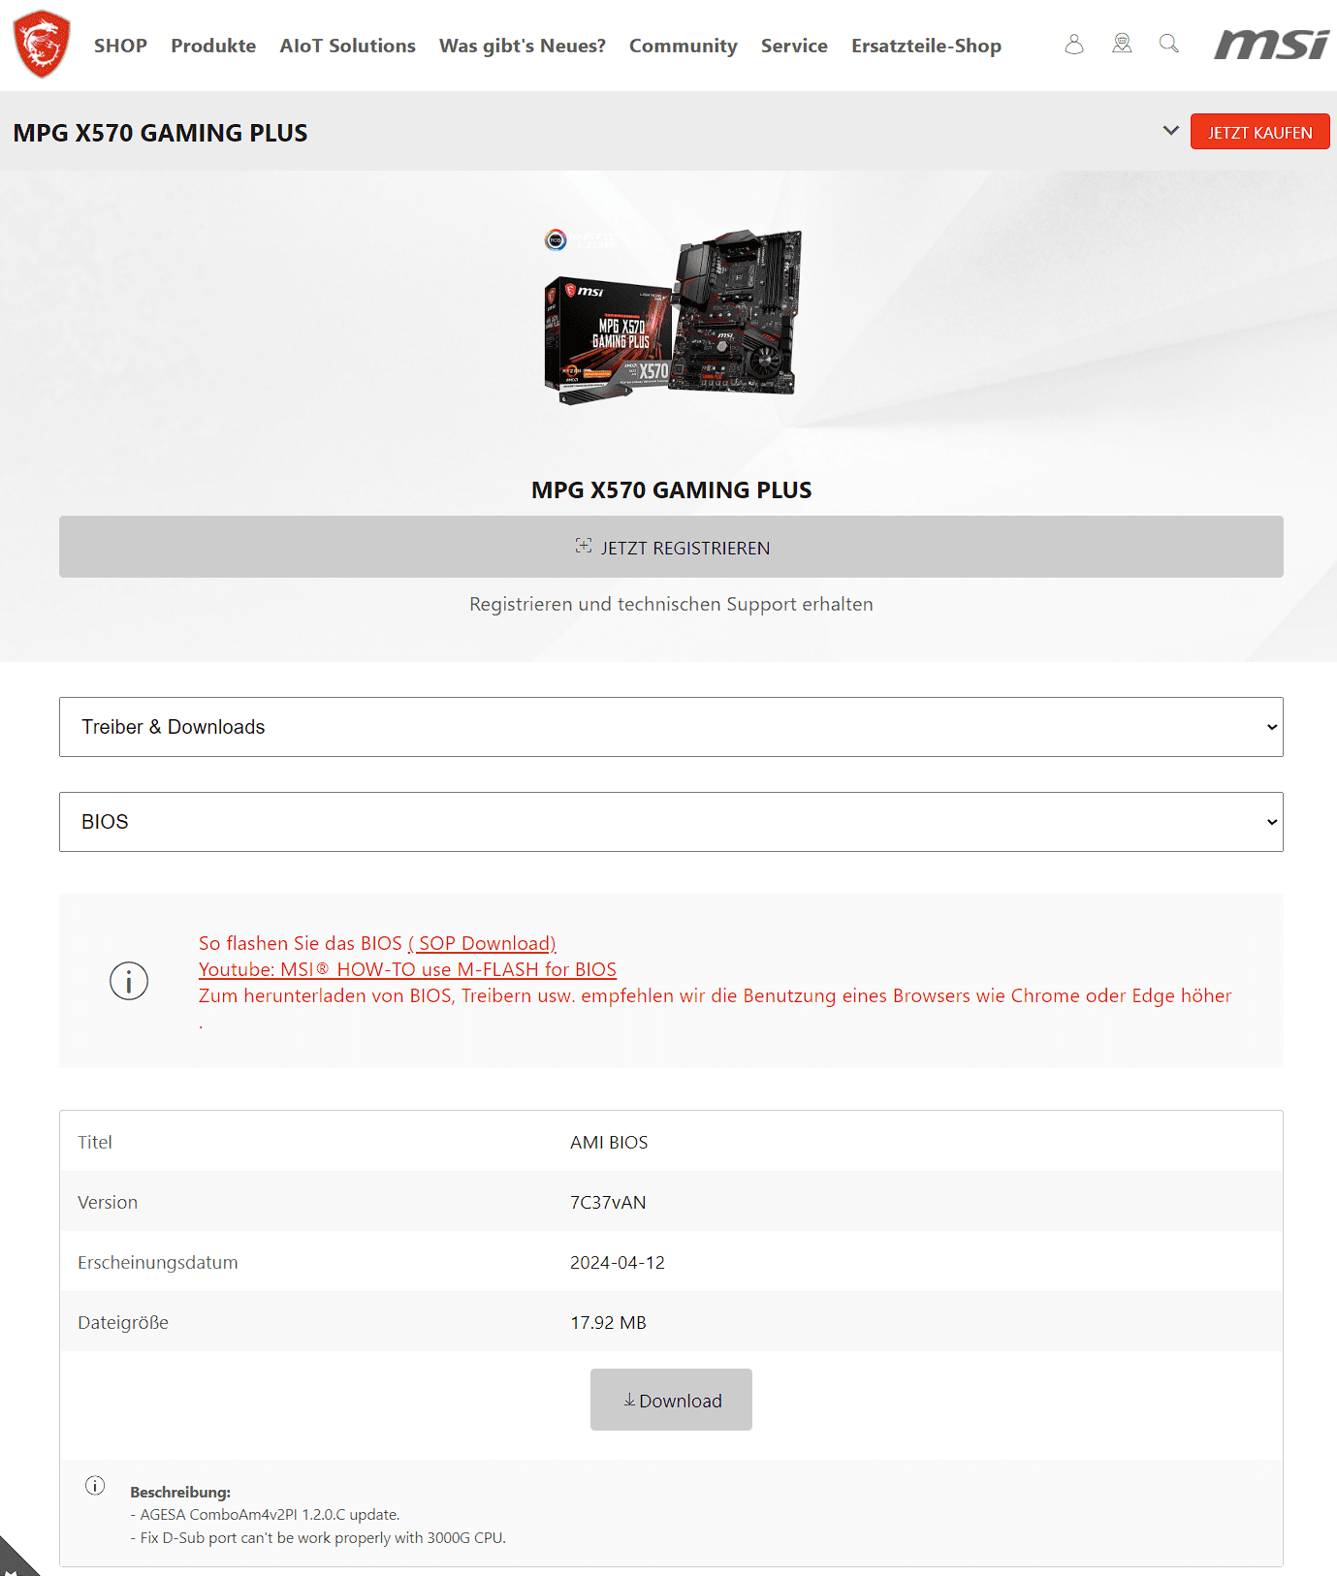Screen dimensions: 1337x1576
Task: Open the SHOP menu
Action: 120,46
